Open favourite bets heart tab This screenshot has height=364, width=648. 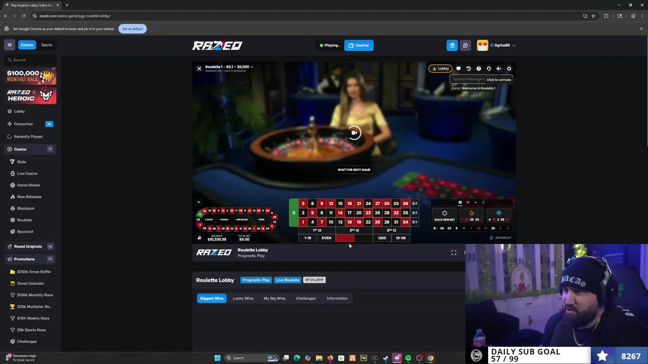click(x=468, y=202)
